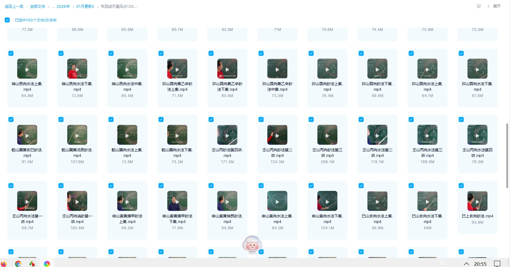Click the 已选中130个文件/文件夹 label
Image resolution: width=510 pixels, height=267 pixels.
tap(36, 20)
